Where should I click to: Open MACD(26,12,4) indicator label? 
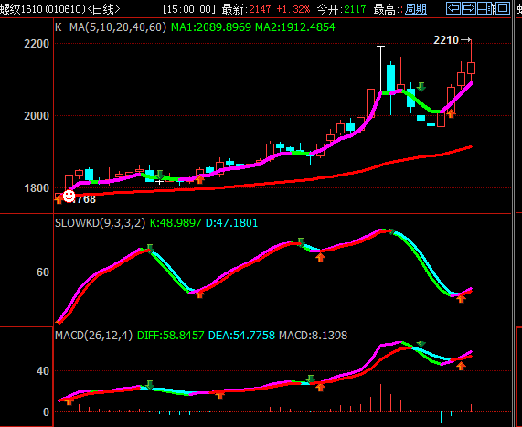94,335
